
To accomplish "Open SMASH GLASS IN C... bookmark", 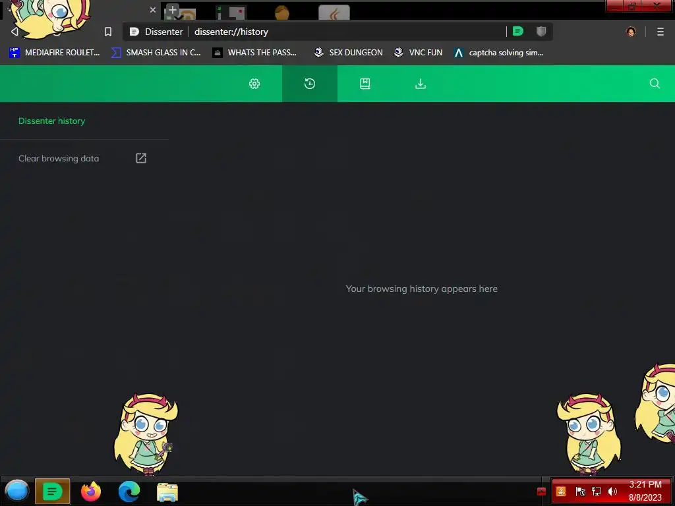I will click(x=156, y=53).
